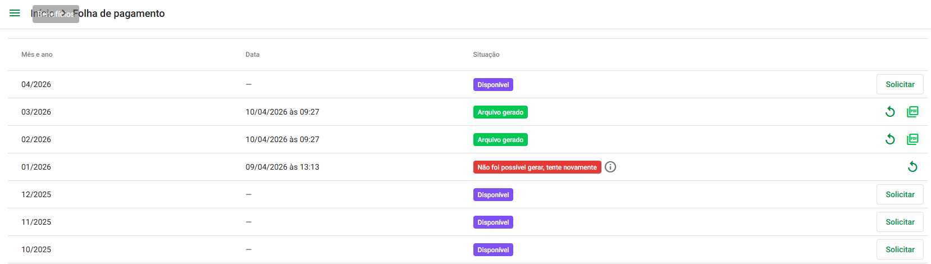
Task: Go to Início in the breadcrumb
Action: pyautogui.click(x=42, y=13)
